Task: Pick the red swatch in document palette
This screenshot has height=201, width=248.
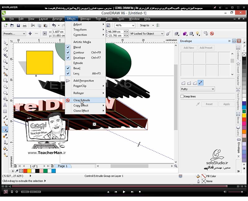Action: point(25,171)
